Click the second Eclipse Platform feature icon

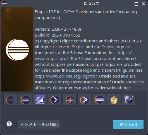[25, 100]
